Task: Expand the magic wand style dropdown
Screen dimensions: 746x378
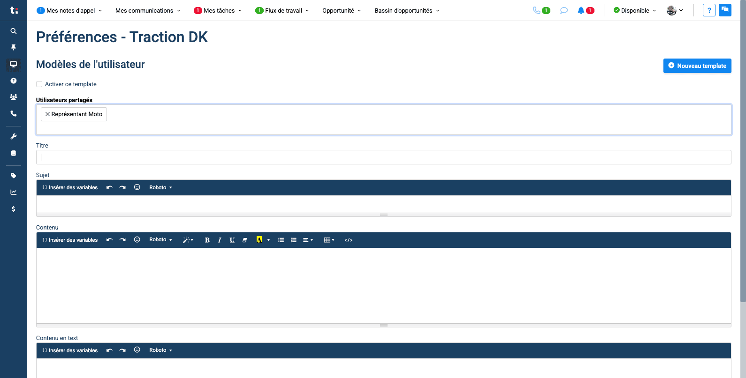Action: (188, 240)
